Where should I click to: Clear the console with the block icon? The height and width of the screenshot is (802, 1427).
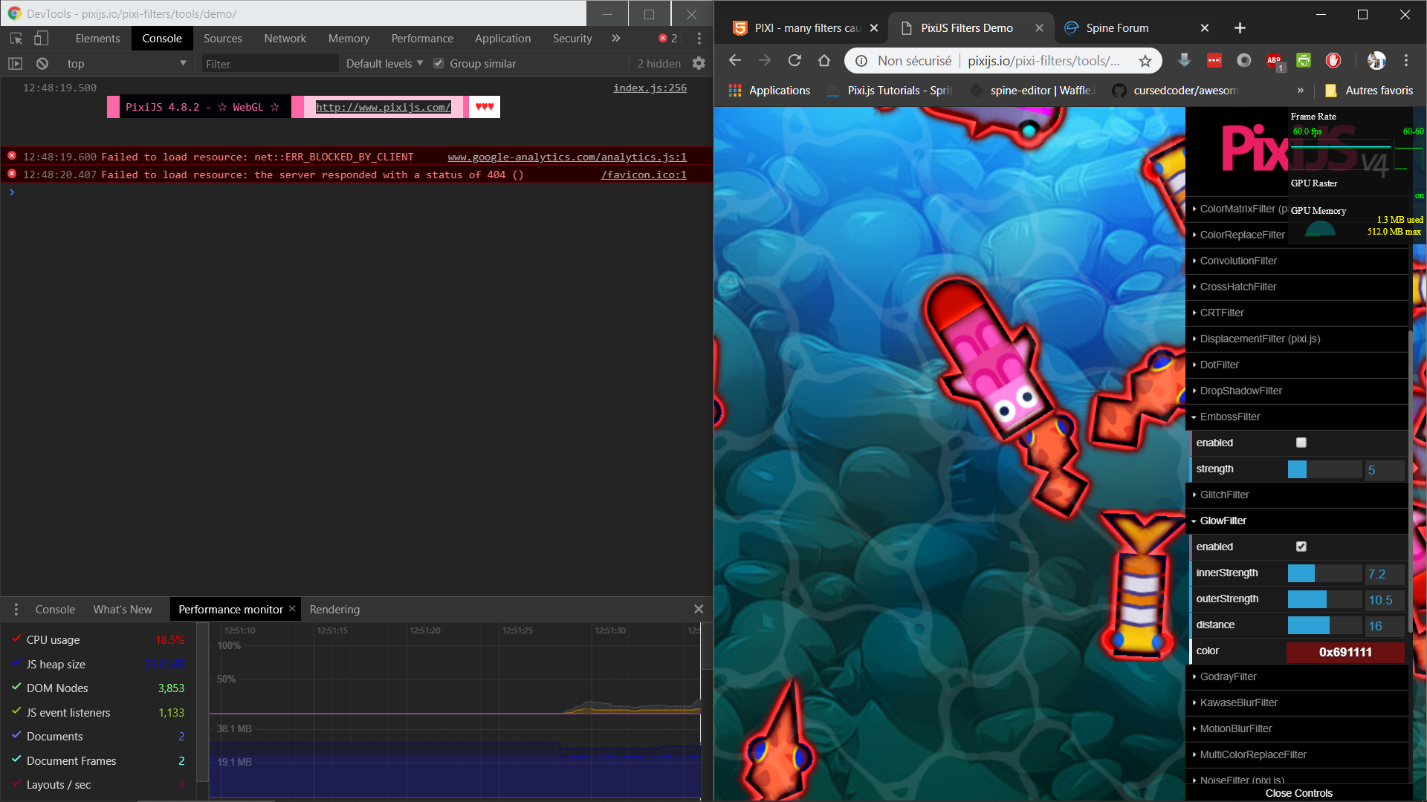[x=42, y=64]
